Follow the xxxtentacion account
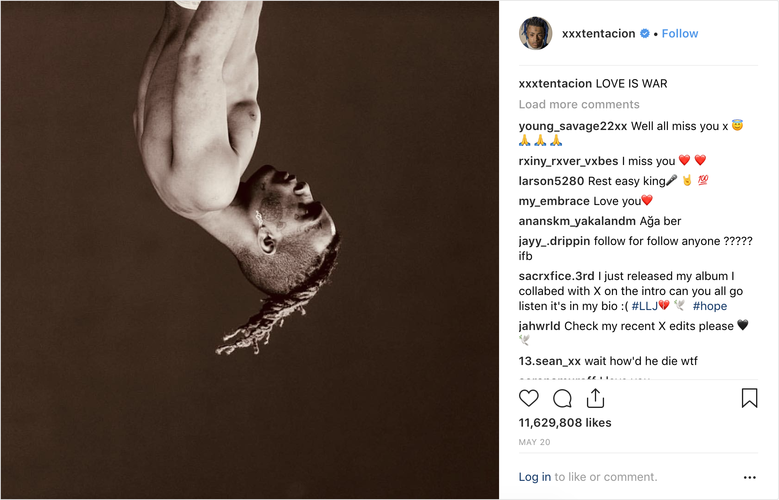The image size is (779, 500). [679, 34]
